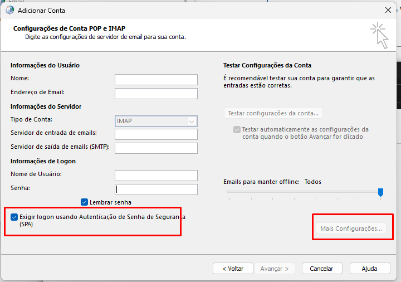Click the Mais Configurações button
Image resolution: width=401 pixels, height=282 pixels.
351,228
